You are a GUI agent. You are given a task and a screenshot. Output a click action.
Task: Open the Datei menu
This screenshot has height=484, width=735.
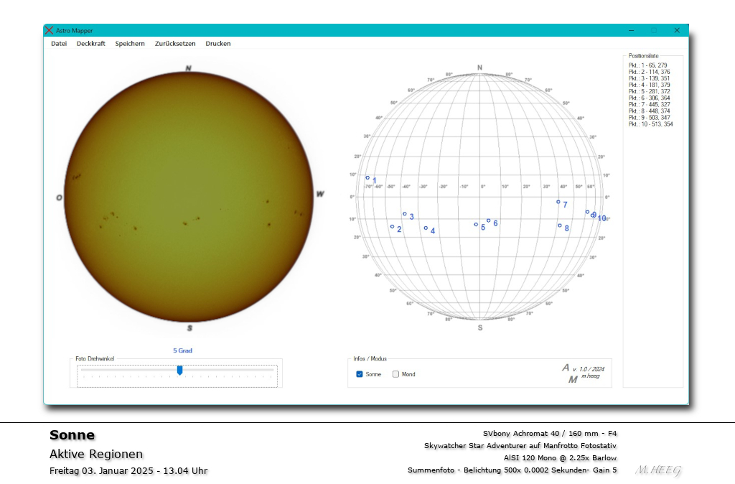pyautogui.click(x=58, y=43)
